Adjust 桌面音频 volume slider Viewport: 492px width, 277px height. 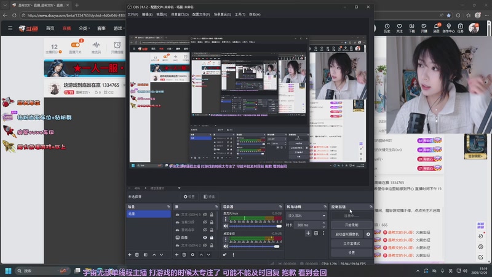pyautogui.click(x=255, y=247)
